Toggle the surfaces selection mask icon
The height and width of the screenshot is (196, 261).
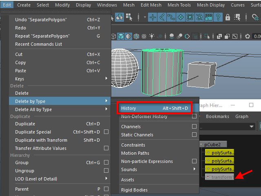(x=181, y=17)
